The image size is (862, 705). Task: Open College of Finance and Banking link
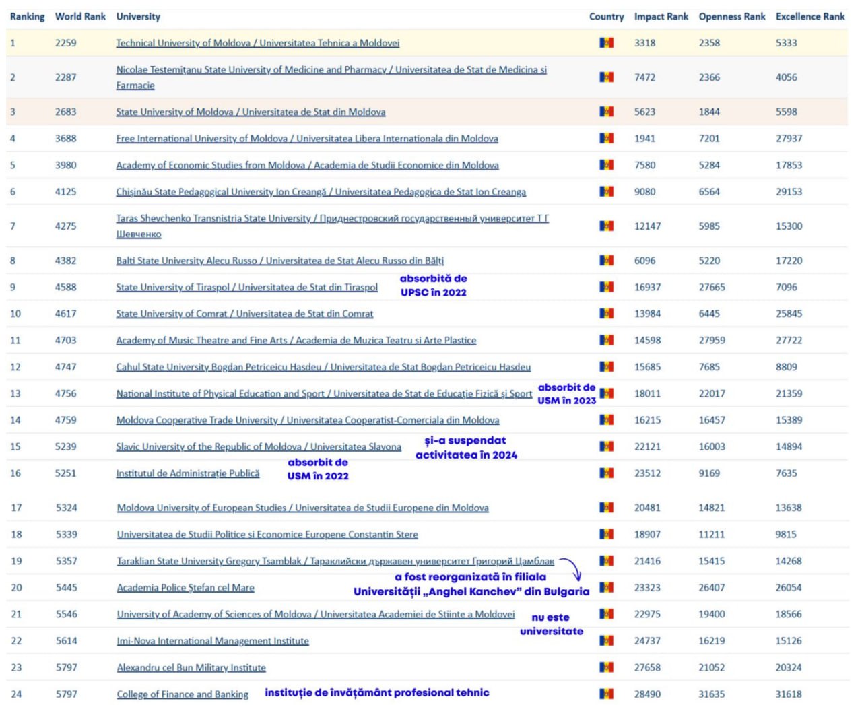(183, 694)
